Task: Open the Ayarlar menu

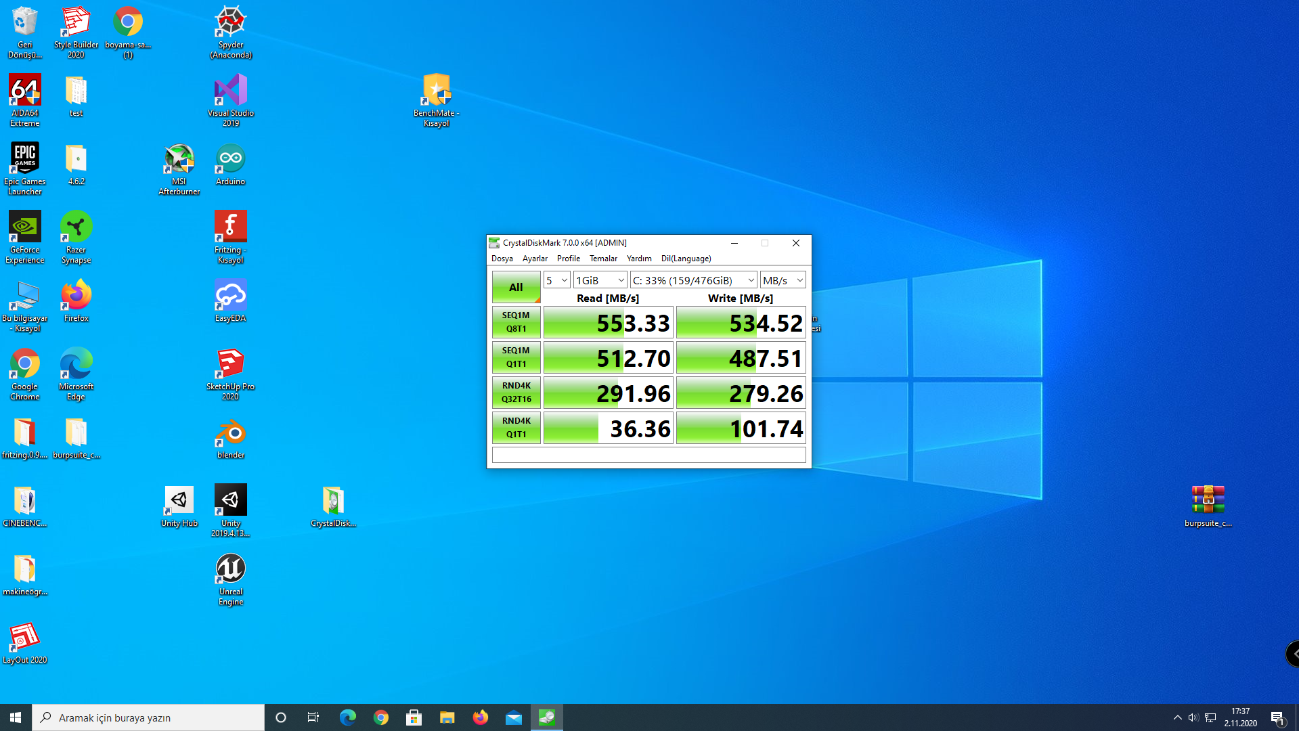Action: [x=535, y=259]
